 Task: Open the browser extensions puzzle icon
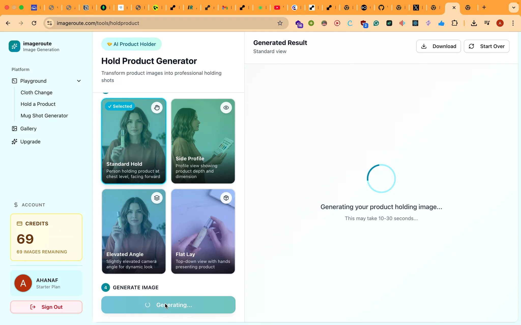click(454, 23)
